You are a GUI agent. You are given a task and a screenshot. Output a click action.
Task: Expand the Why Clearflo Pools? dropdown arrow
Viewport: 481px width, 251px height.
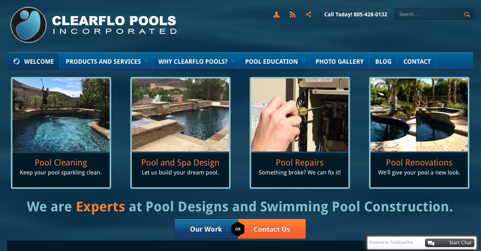point(233,61)
